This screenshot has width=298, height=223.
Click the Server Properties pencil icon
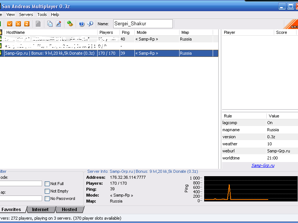pos(58,24)
